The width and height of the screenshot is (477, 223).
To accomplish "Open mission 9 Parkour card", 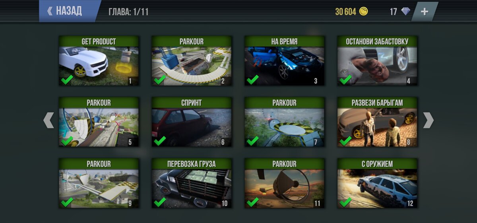I will pos(99,183).
